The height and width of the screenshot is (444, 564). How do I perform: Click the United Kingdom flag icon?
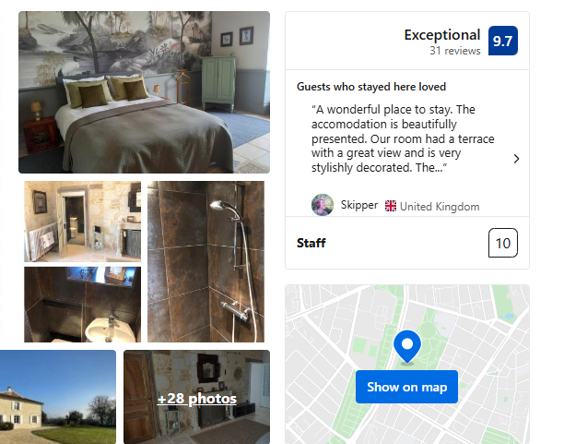[x=391, y=206]
